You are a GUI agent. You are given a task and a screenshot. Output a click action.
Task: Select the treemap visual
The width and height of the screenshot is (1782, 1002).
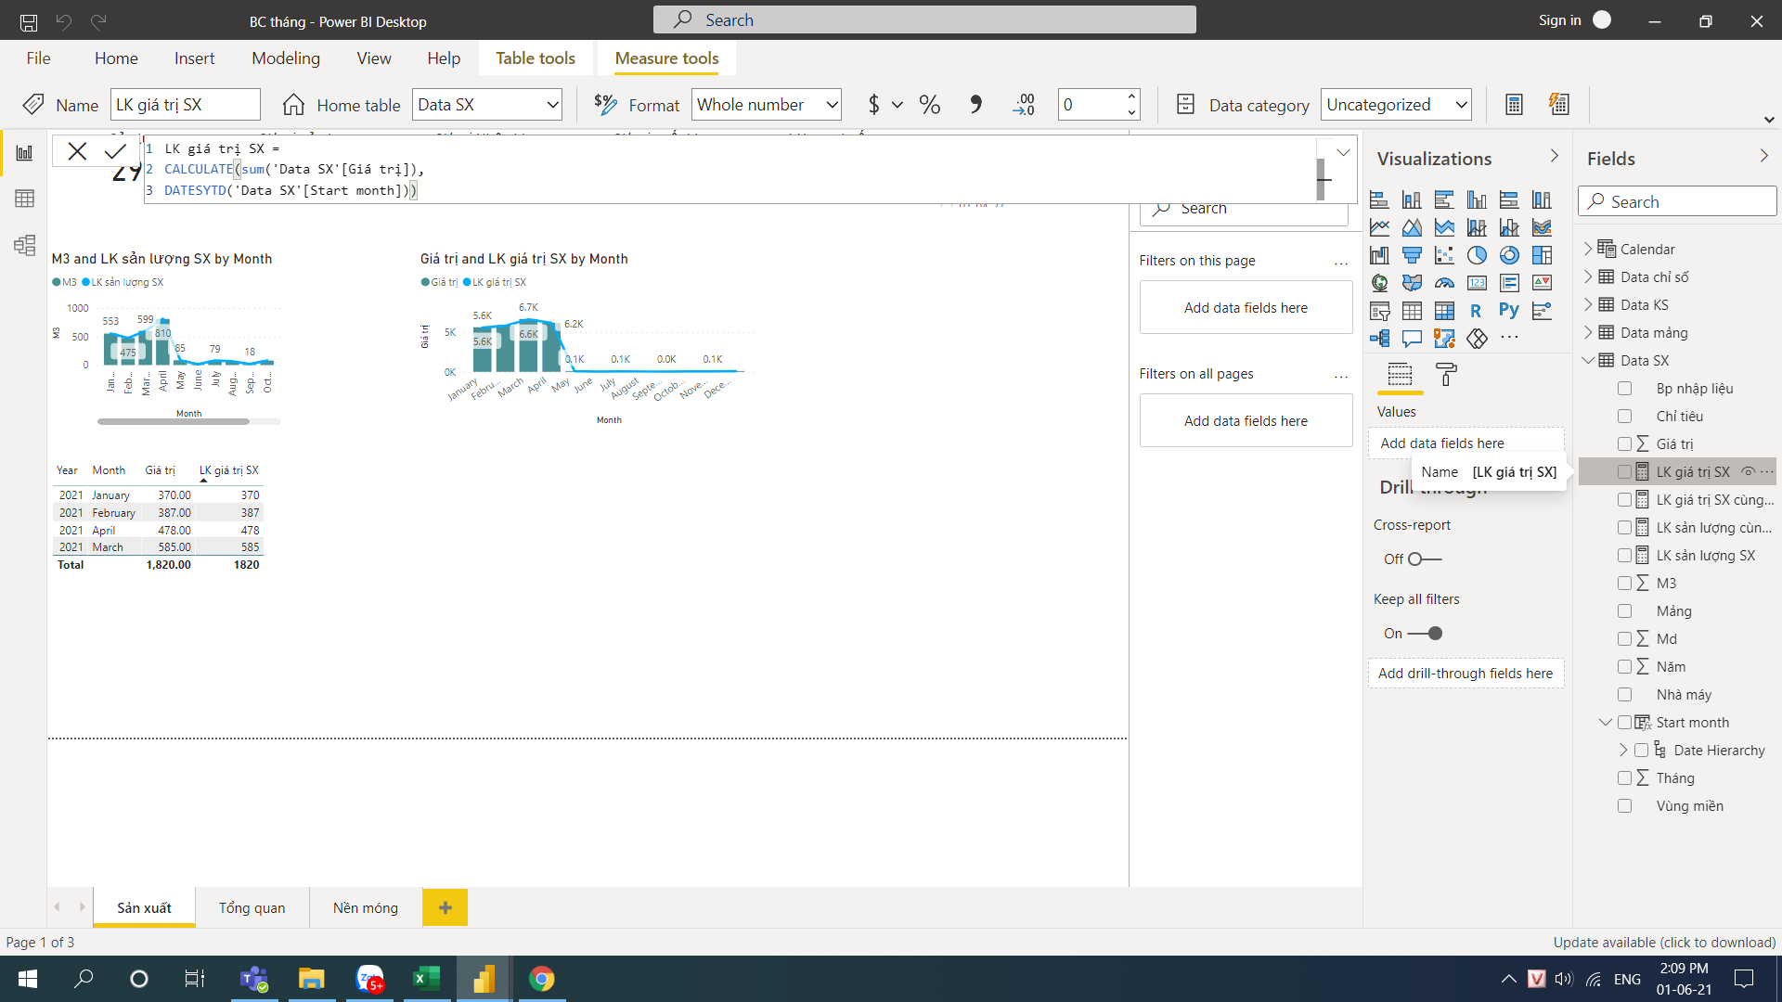[x=1542, y=255]
